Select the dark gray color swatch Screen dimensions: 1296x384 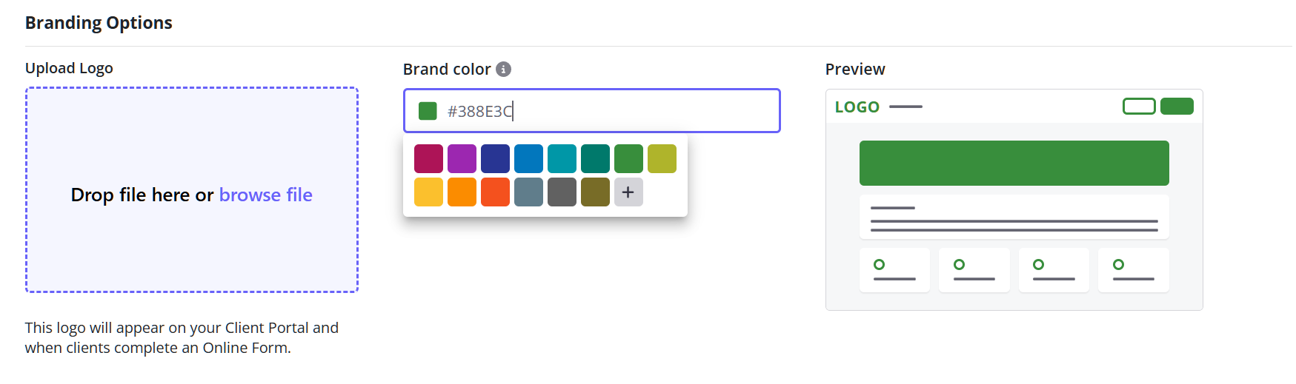pos(562,192)
